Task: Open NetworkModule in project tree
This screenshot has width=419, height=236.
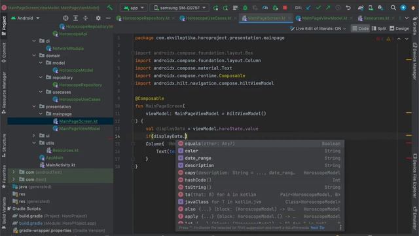Action: 68,48
